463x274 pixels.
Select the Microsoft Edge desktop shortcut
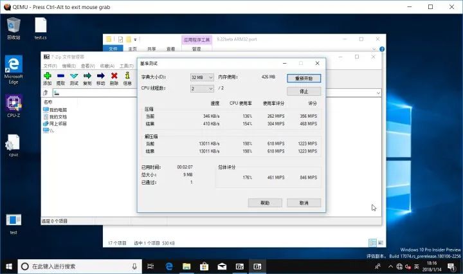(14, 69)
